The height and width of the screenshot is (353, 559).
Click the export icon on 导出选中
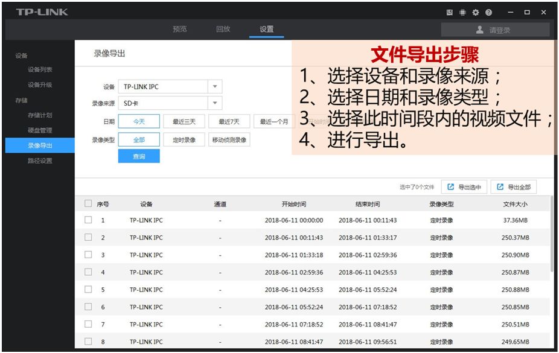pos(450,187)
